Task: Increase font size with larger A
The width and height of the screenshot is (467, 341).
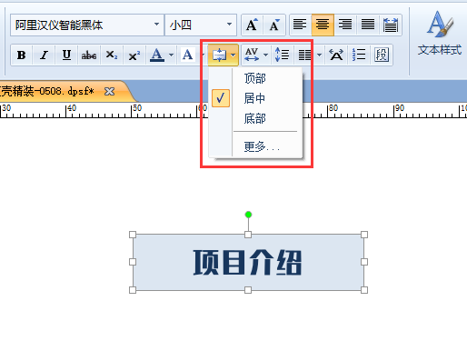Action: (252, 25)
